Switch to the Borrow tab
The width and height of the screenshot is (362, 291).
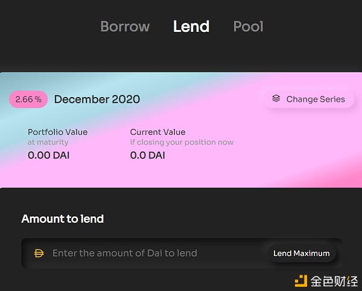[x=125, y=27]
